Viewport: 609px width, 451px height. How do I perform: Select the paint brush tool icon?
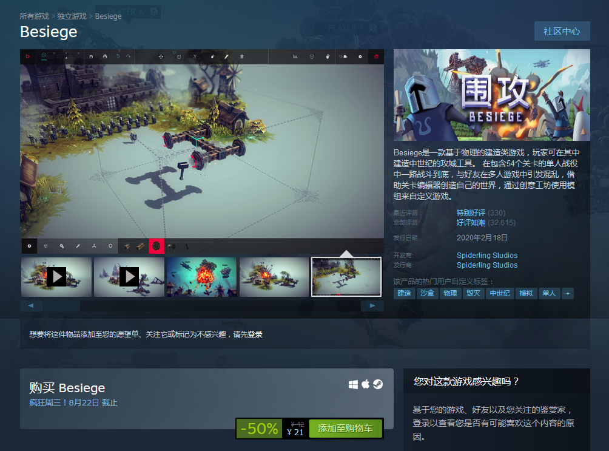point(212,56)
